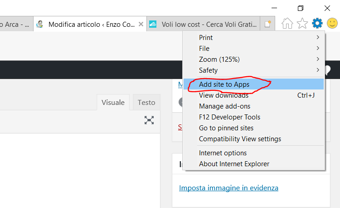
Task: Expand the Print submenu
Action: pyautogui.click(x=253, y=38)
